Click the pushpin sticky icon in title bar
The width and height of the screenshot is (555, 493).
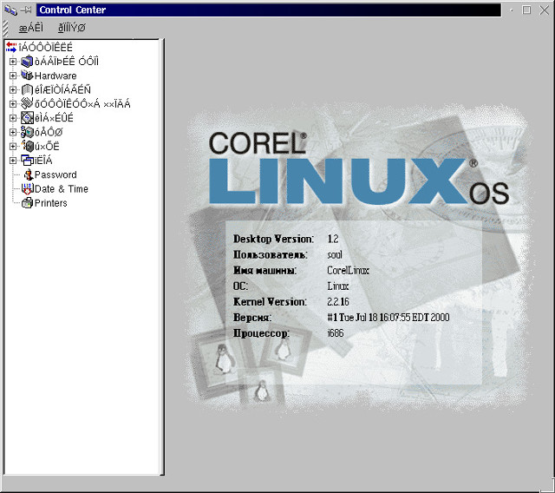pos(26,10)
